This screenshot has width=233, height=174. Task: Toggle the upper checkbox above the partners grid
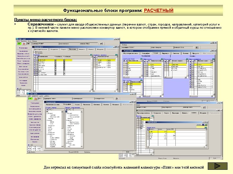pyautogui.click(x=34, y=52)
